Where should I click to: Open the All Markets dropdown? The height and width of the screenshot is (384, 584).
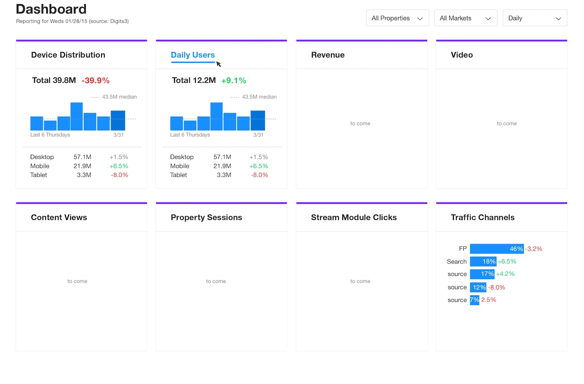(x=466, y=18)
